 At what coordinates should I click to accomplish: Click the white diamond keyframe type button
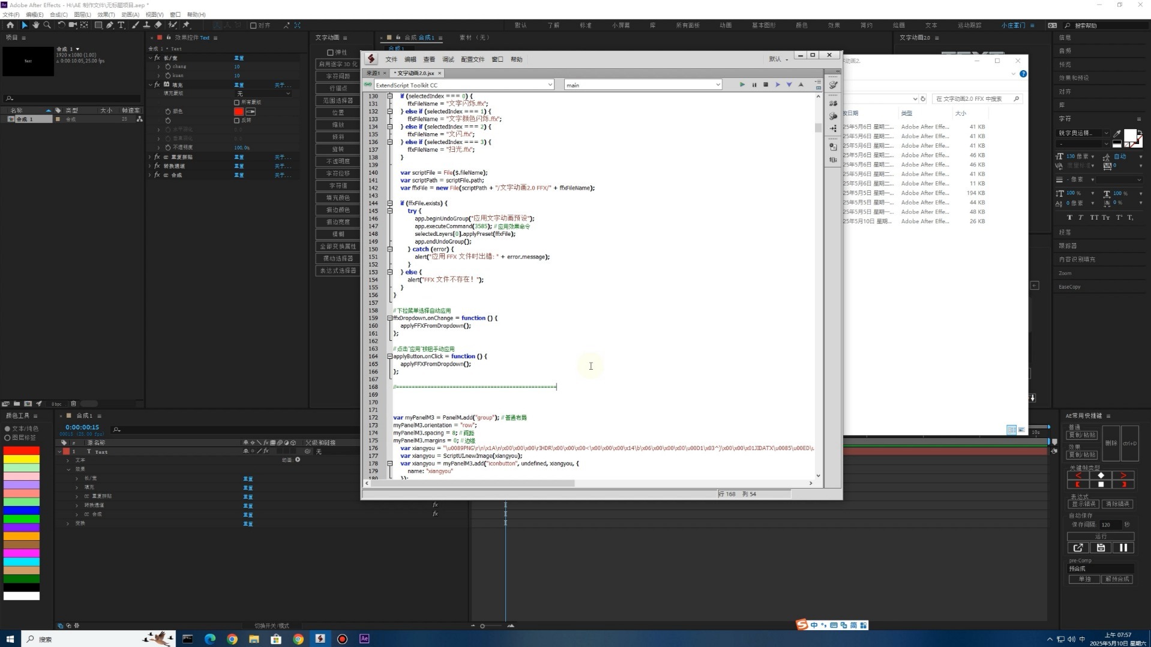(x=1101, y=475)
